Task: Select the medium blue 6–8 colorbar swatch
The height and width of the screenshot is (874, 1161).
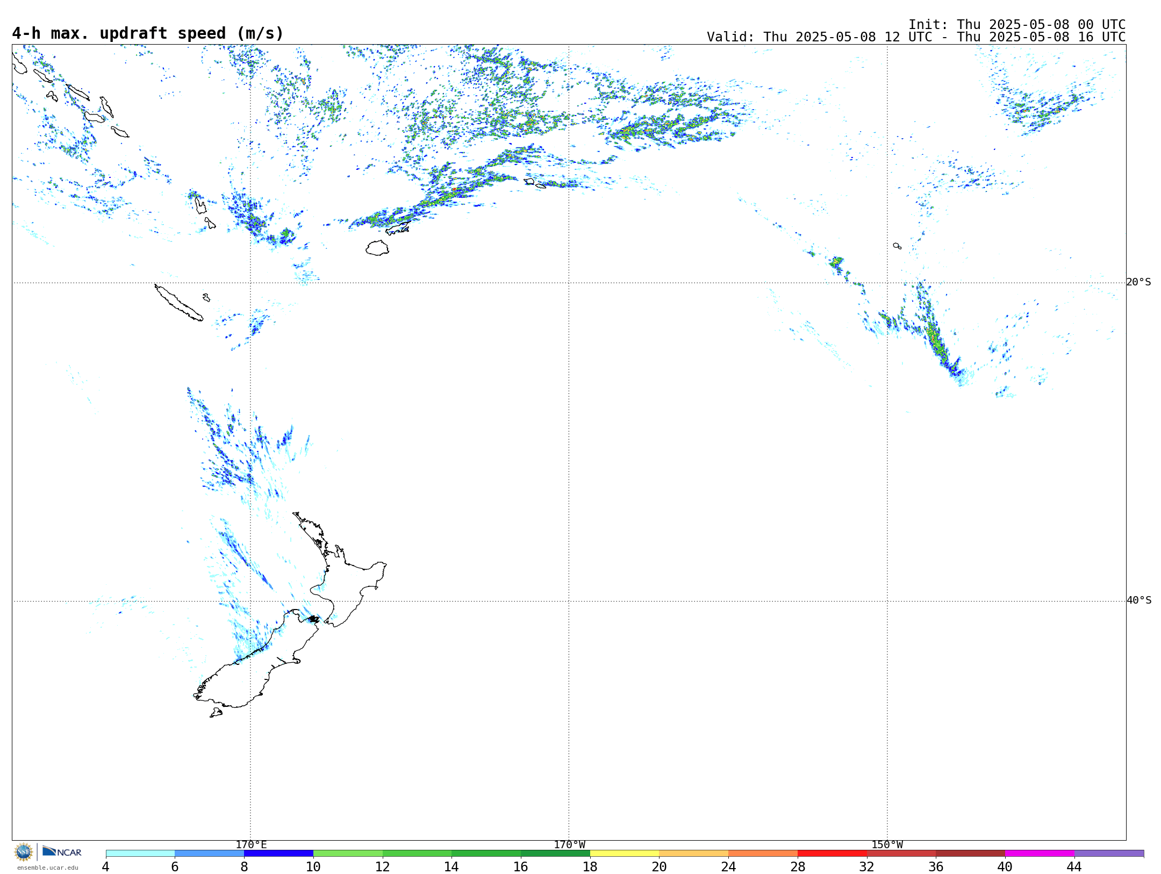Action: click(x=210, y=854)
